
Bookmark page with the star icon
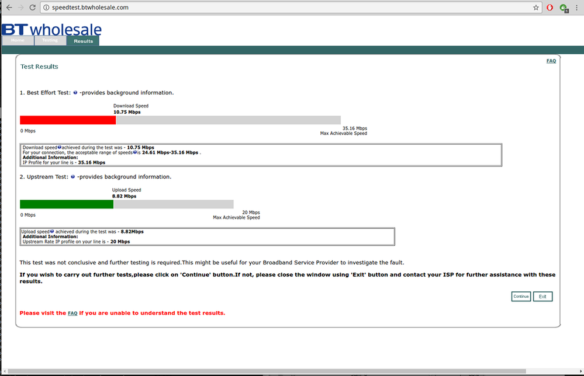[535, 8]
